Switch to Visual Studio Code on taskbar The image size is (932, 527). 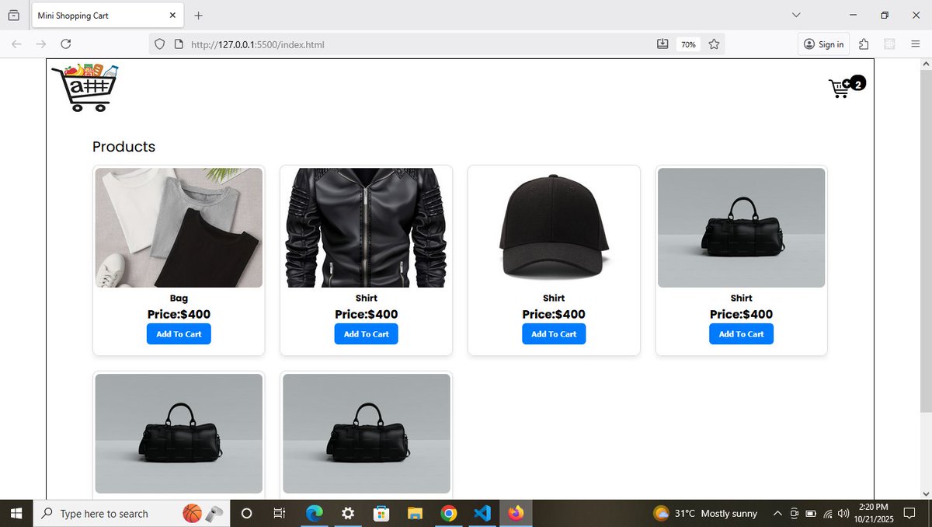point(482,514)
